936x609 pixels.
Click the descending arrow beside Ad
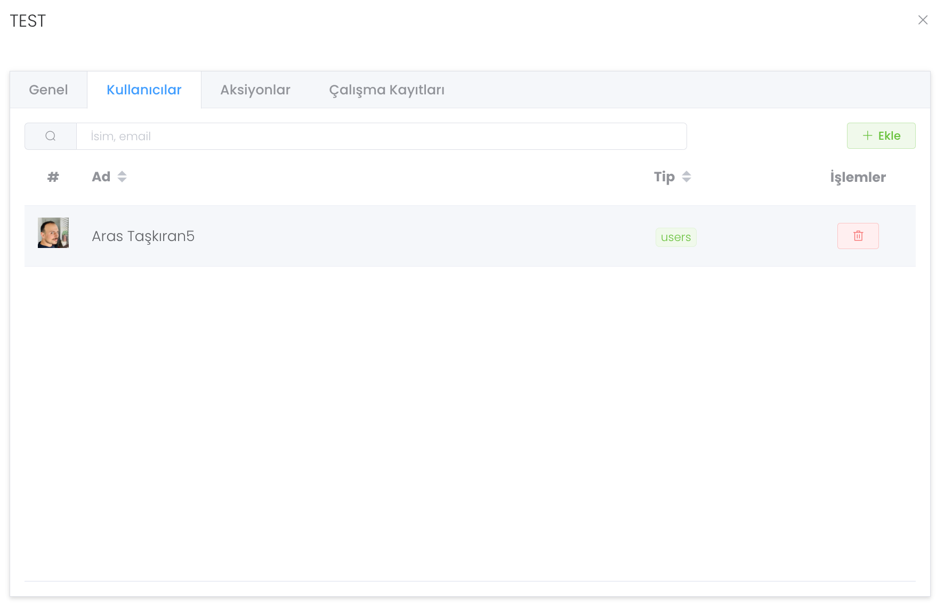(122, 180)
